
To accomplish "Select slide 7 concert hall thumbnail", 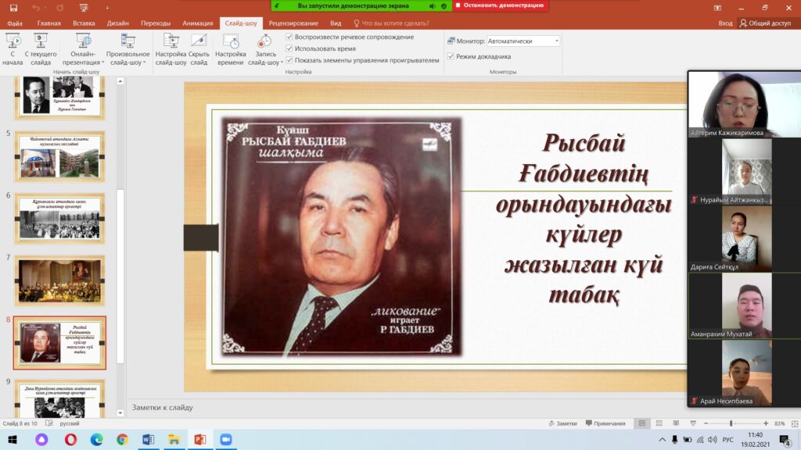I will [59, 281].
